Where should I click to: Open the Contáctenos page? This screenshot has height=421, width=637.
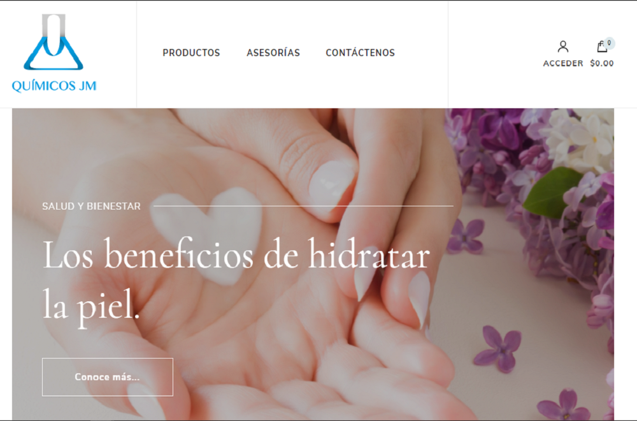[x=360, y=53]
